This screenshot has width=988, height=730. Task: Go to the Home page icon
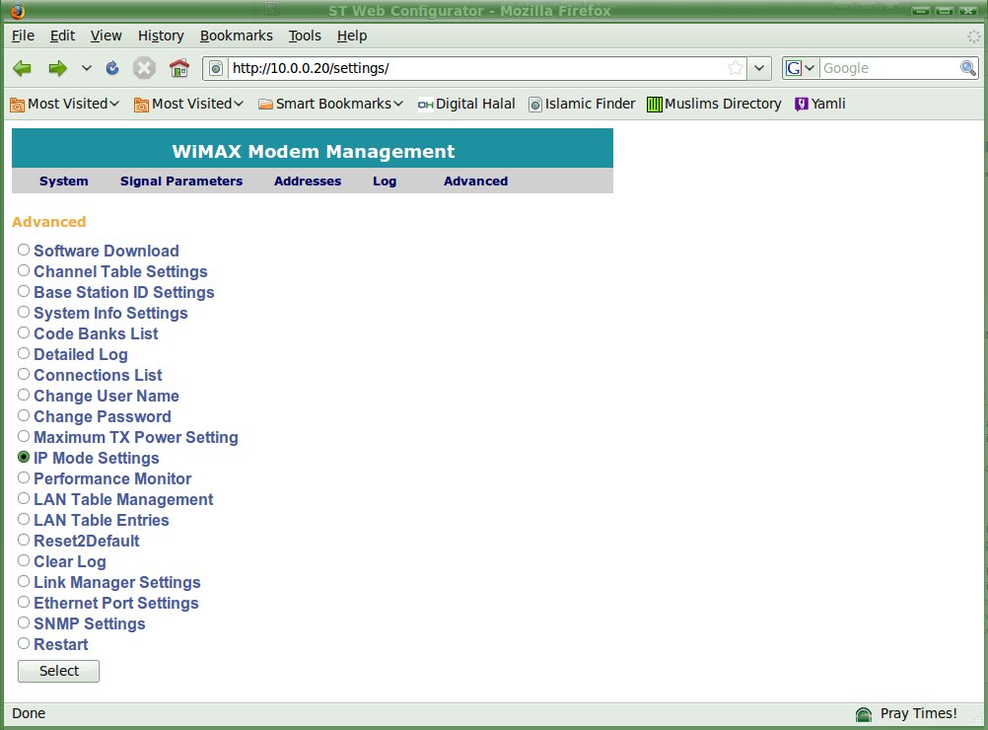pos(178,68)
